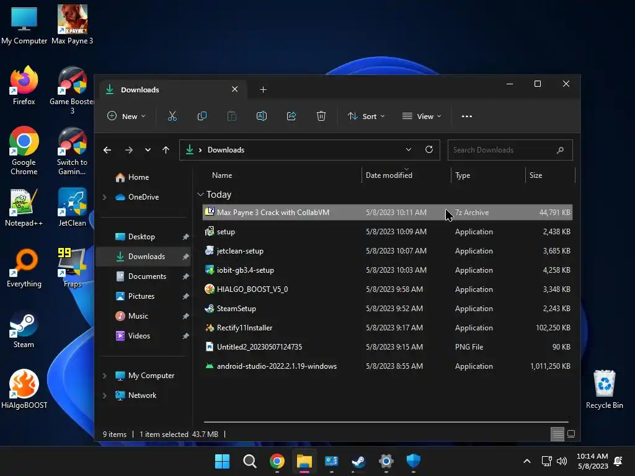The image size is (635, 476).
Task: Refresh the Downloads folder
Action: [x=429, y=149]
